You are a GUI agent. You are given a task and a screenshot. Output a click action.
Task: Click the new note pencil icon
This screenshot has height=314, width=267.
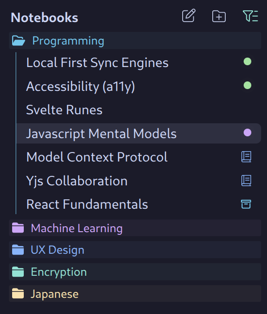click(x=188, y=16)
